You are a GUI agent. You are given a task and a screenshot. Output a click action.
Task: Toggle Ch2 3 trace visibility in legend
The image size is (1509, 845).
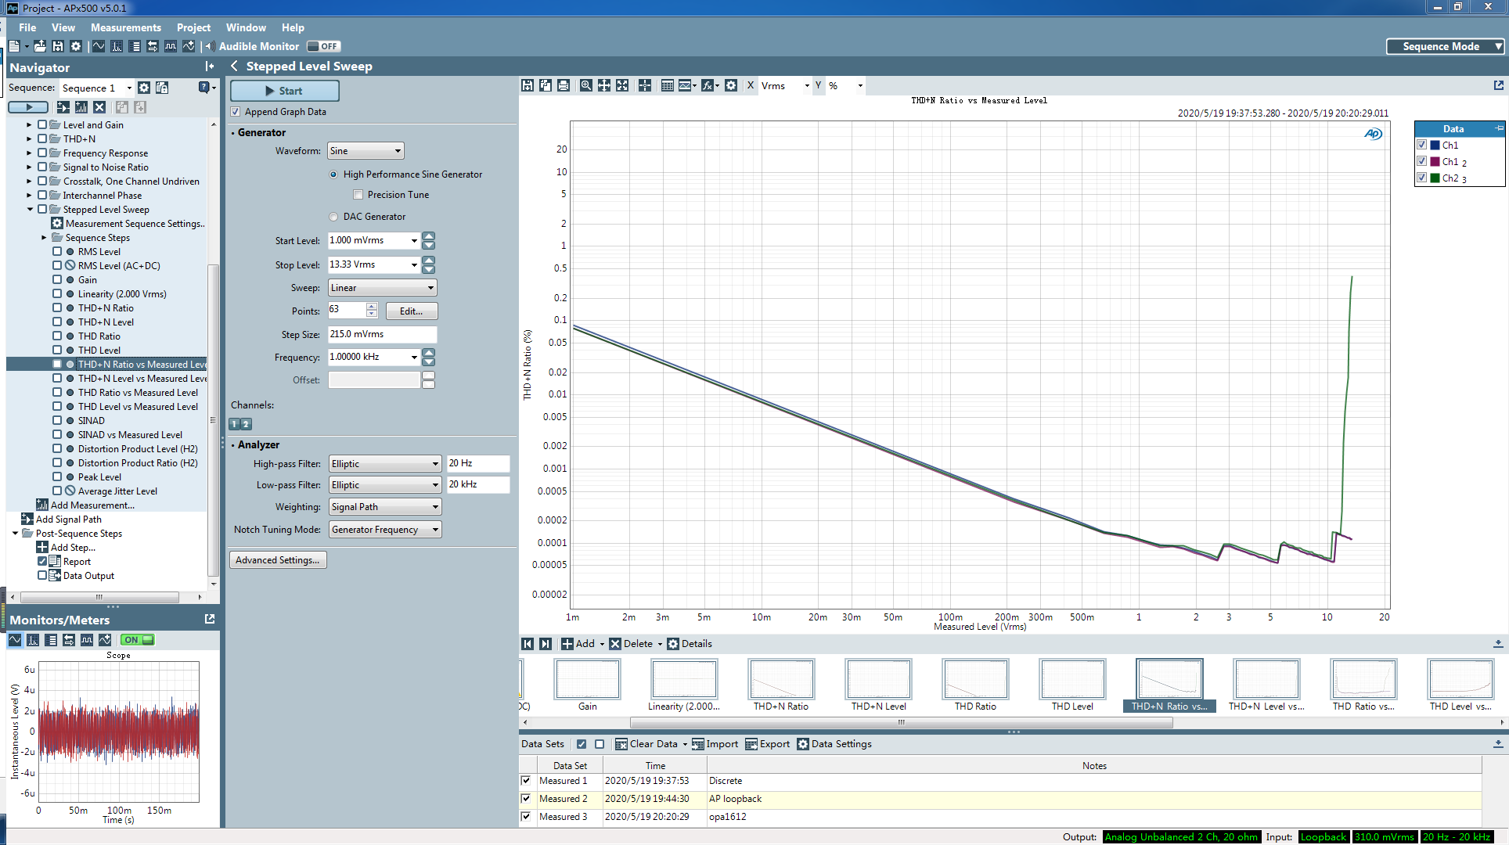1422,178
